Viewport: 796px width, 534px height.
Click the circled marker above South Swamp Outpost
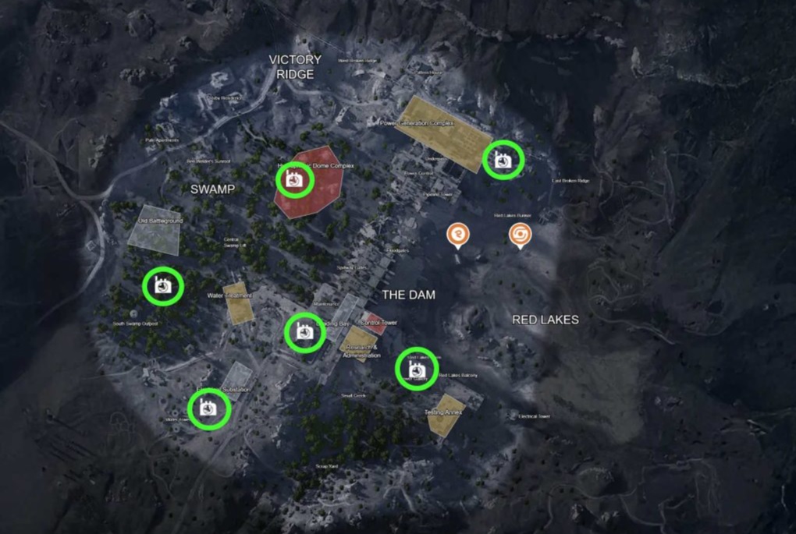coord(163,287)
